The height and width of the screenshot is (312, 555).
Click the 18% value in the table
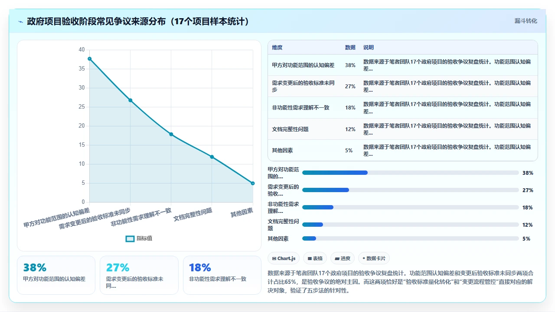coord(350,108)
